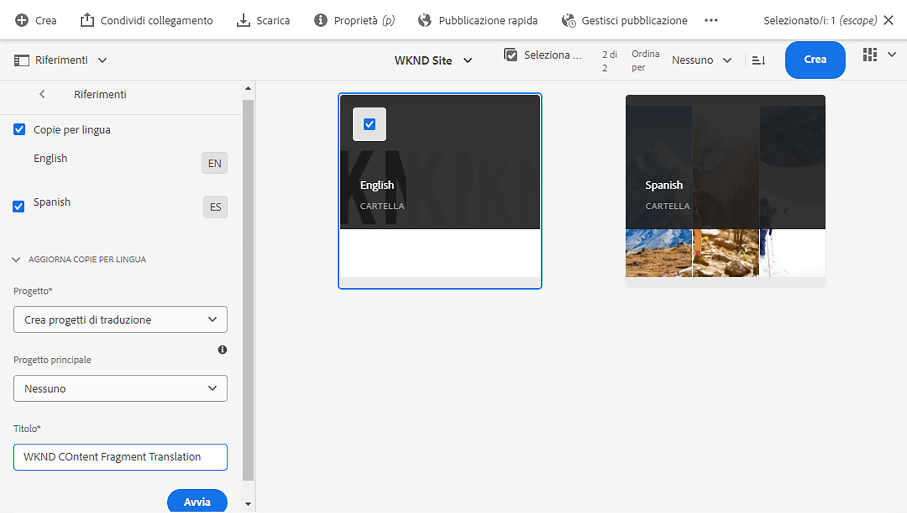Click the Scarica download icon
Image resolution: width=907 pixels, height=513 pixels.
243,20
